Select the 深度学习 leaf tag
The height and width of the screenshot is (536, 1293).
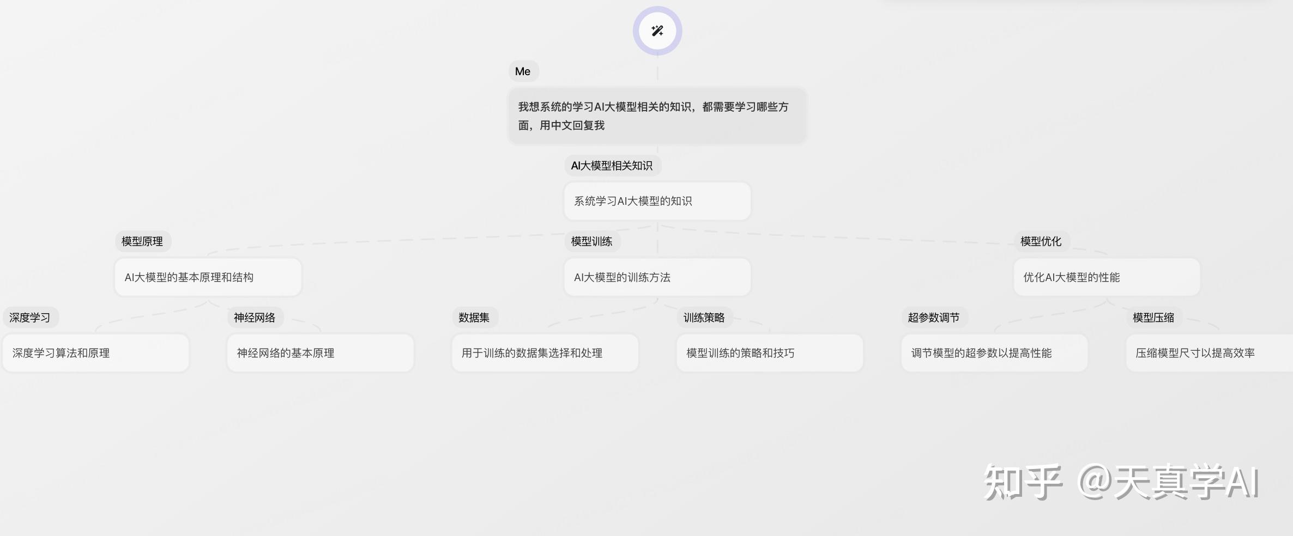[x=31, y=317]
